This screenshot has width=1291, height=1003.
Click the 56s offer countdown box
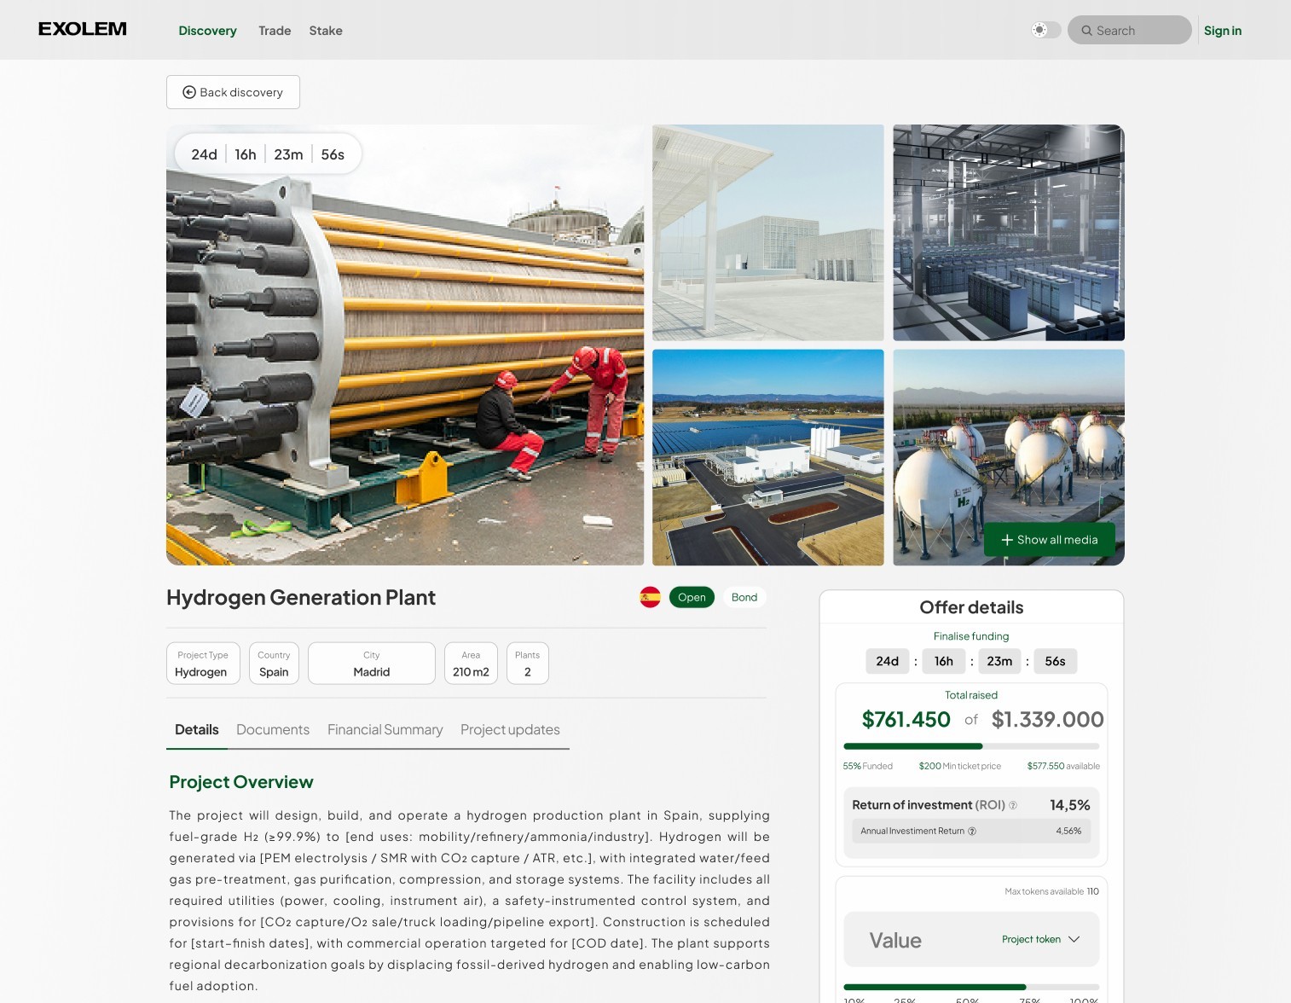point(1055,661)
